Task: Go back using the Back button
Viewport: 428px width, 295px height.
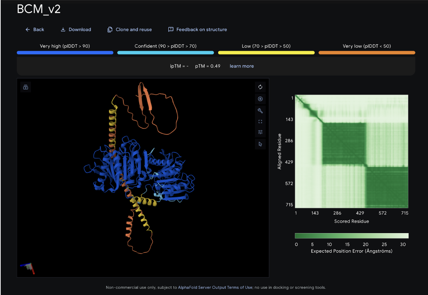Action: coord(35,29)
